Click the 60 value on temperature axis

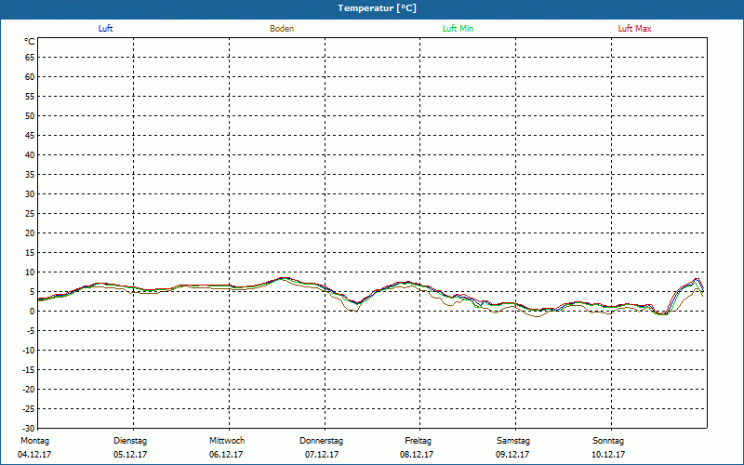[x=30, y=77]
